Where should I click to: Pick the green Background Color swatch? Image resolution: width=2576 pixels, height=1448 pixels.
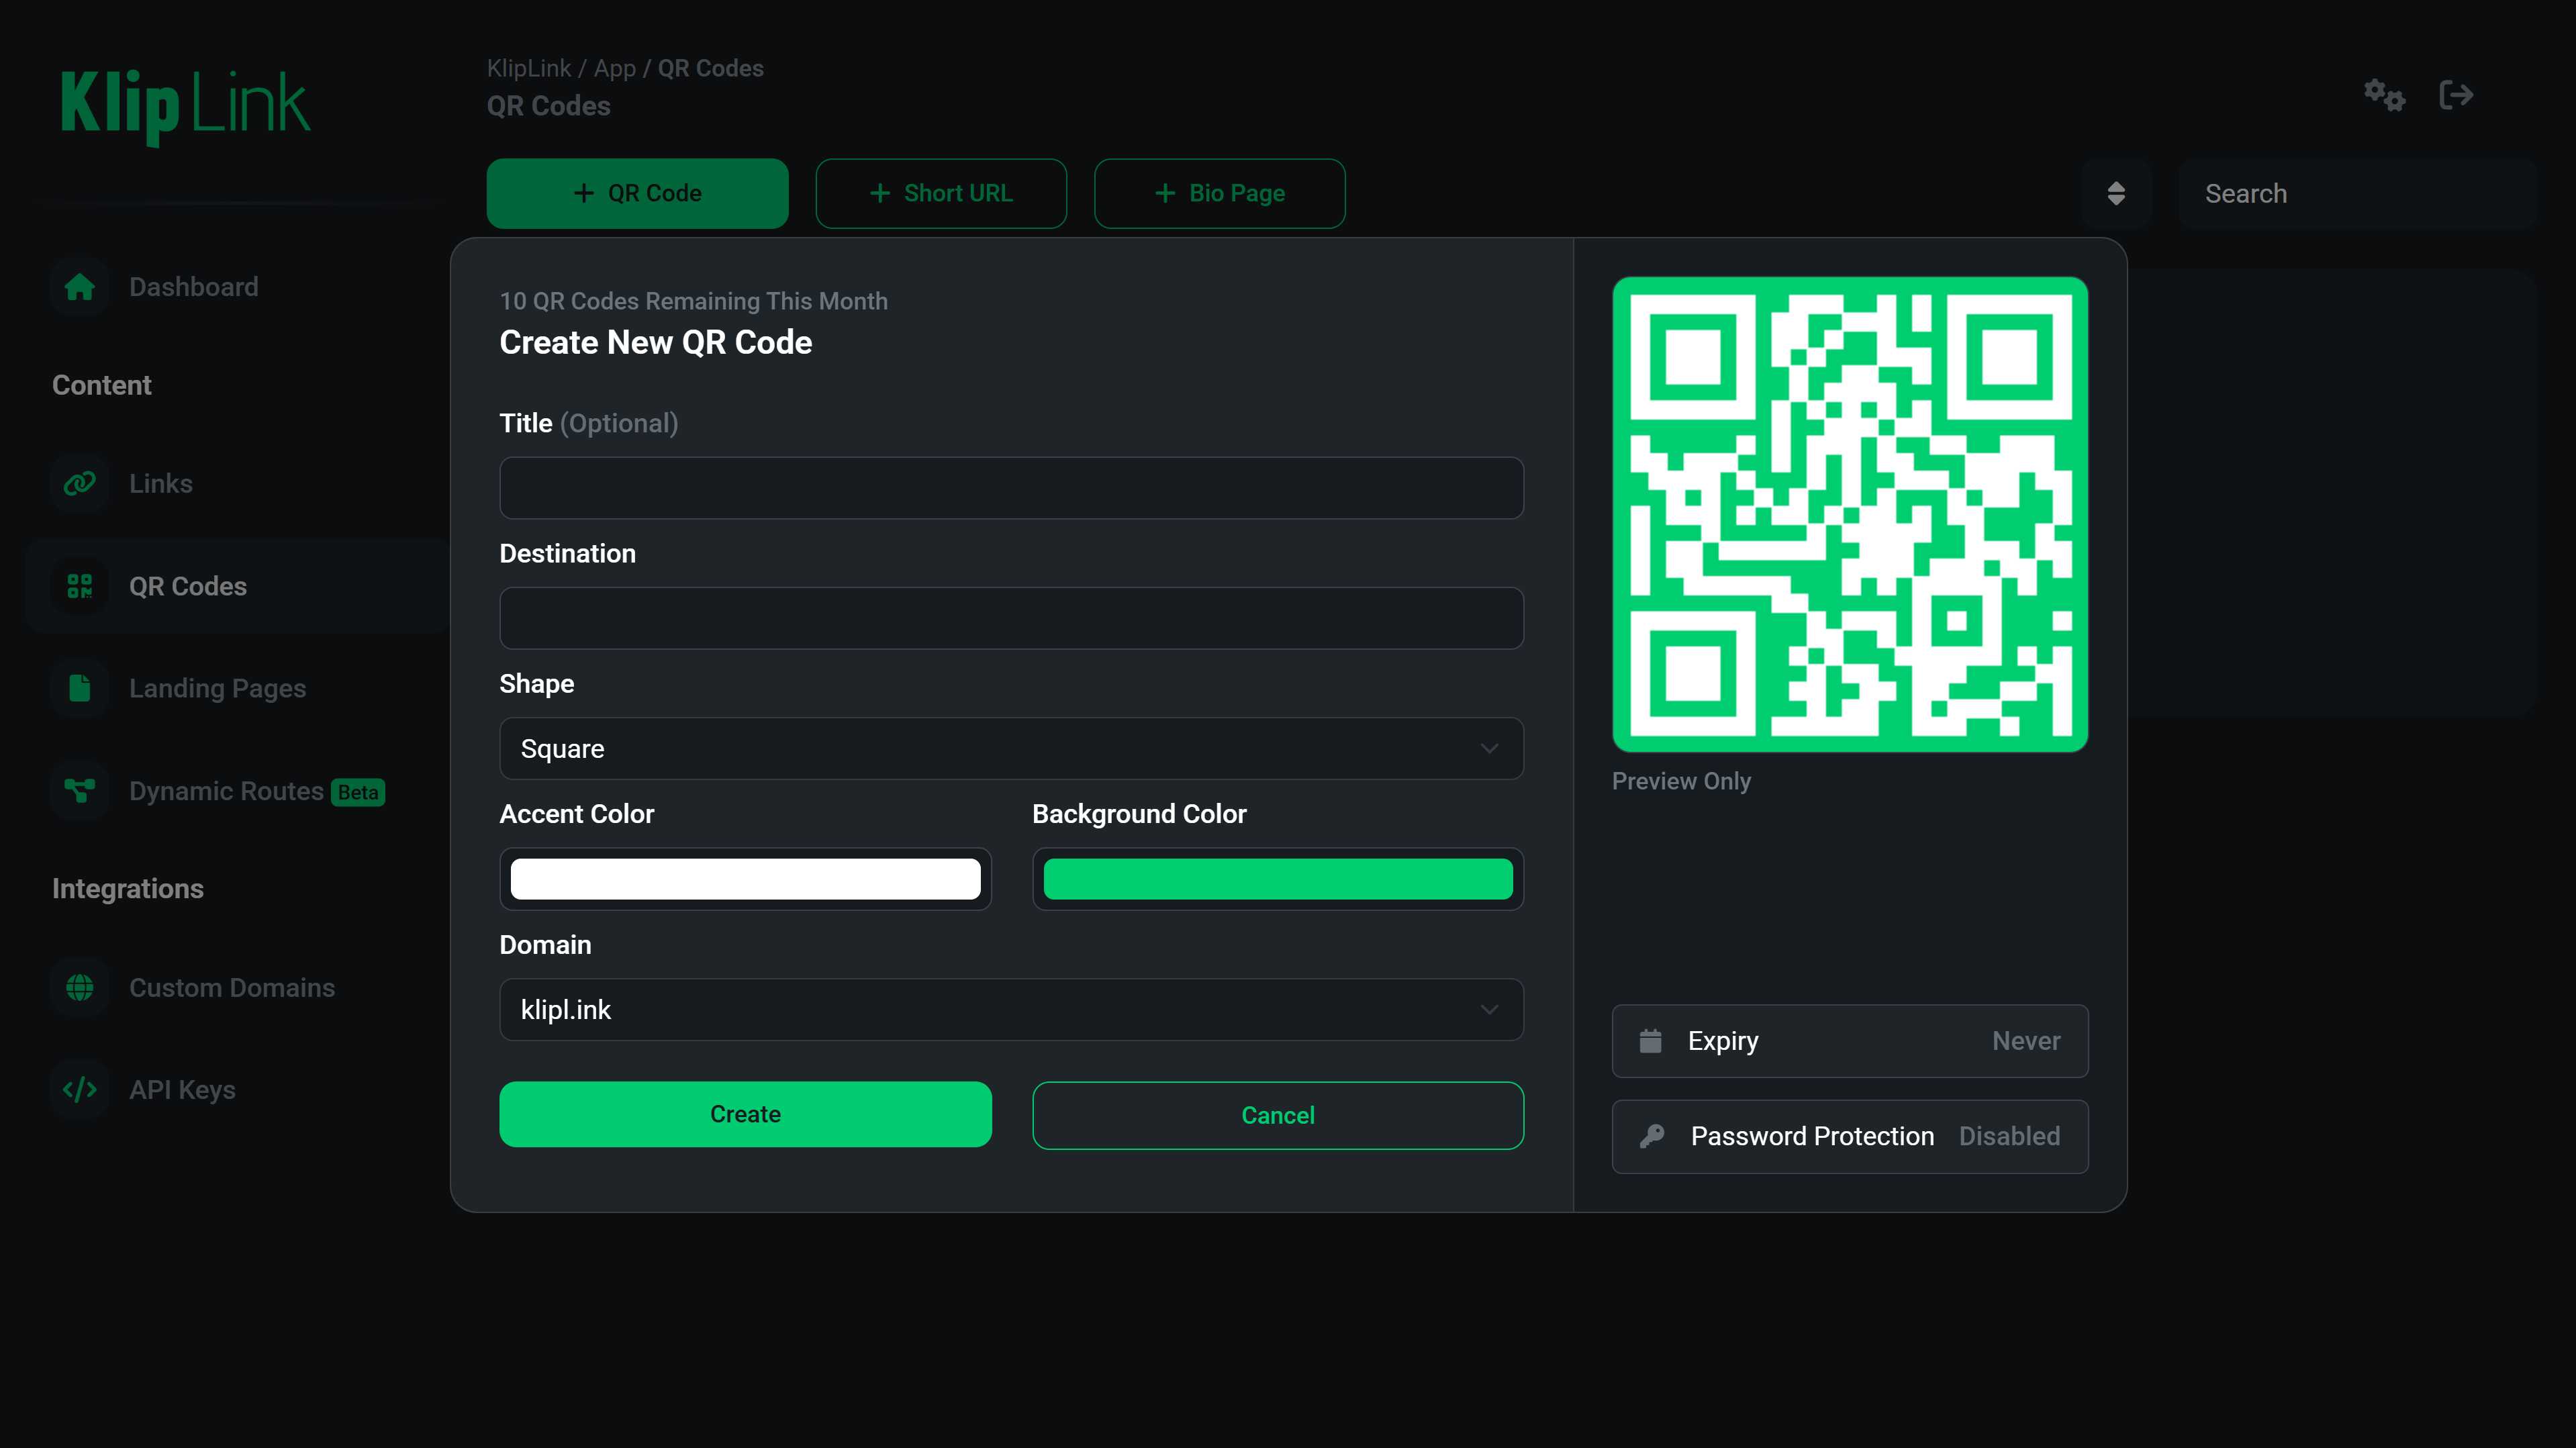pos(1277,879)
